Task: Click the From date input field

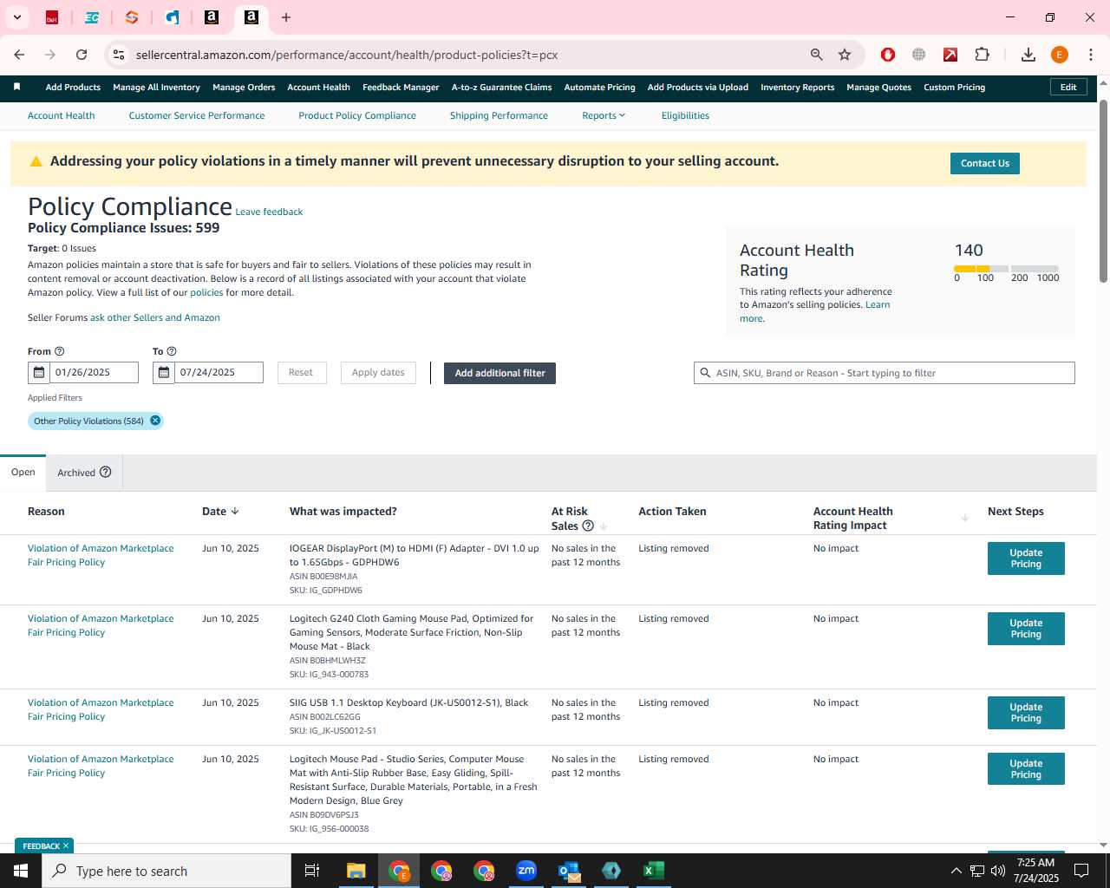Action: coord(94,373)
